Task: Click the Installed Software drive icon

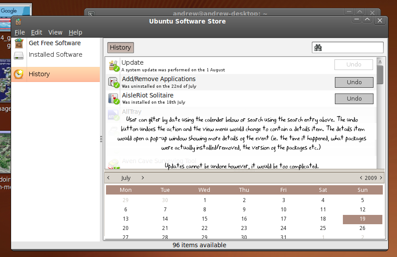Action: coord(19,55)
